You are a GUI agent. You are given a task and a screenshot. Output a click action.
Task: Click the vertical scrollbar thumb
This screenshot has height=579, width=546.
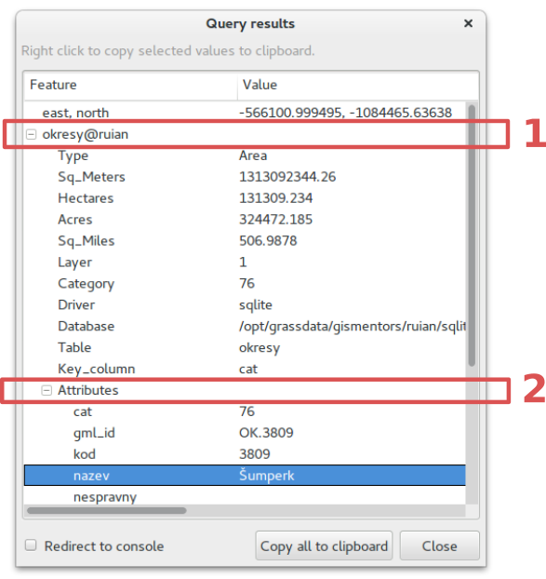click(472, 236)
